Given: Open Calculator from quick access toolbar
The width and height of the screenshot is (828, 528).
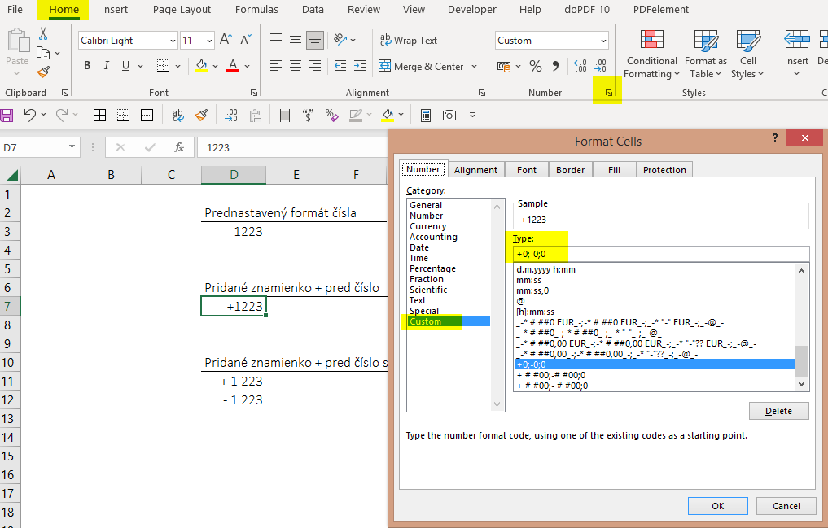Looking at the screenshot, I should tap(426, 115).
